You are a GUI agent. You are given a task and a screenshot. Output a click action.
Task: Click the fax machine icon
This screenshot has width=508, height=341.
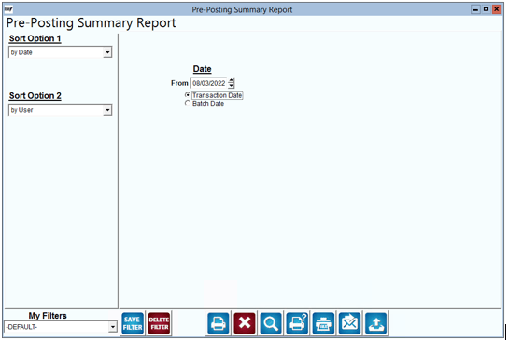tap(323, 323)
